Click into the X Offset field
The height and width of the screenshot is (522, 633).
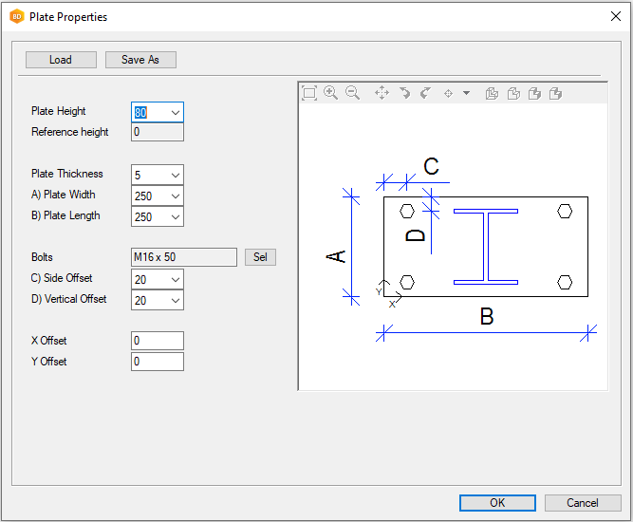(x=157, y=341)
